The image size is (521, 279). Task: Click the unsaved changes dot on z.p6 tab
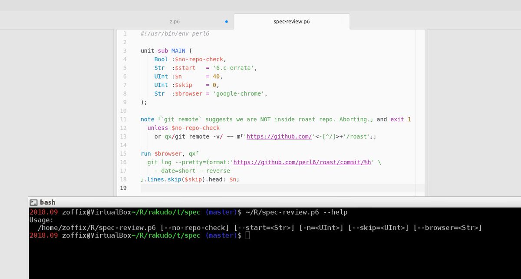(226, 21)
